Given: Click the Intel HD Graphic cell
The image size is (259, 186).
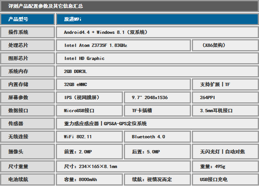Looking at the screenshot, I should pyautogui.click(x=157, y=58).
